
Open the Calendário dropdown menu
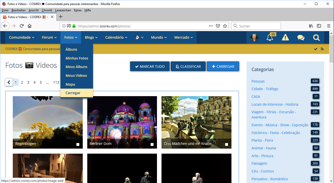(x=116, y=37)
